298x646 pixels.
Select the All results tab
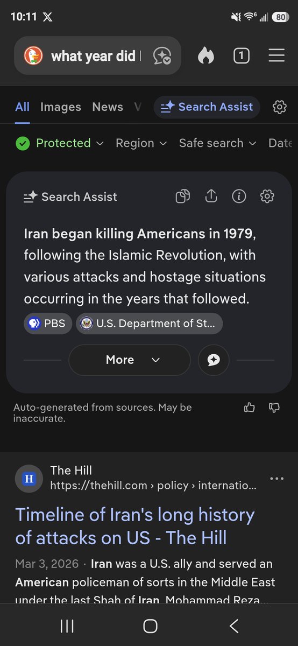(23, 107)
